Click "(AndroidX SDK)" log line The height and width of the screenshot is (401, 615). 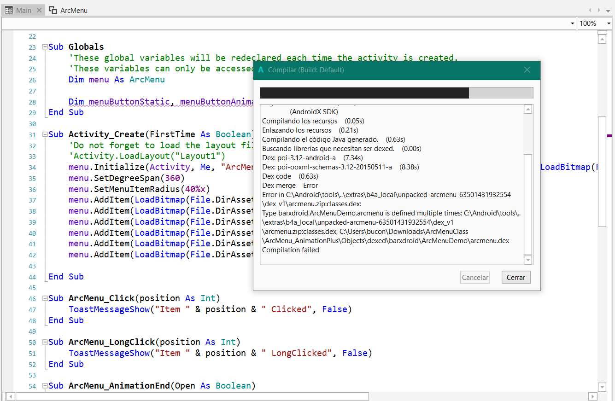coord(314,112)
